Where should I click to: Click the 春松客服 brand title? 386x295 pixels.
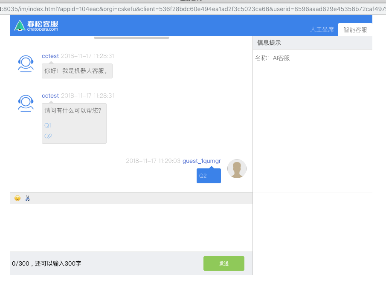pos(43,24)
